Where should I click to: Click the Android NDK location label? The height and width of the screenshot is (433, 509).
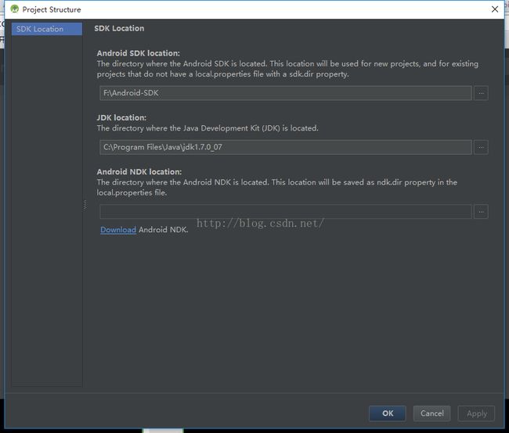click(x=139, y=172)
